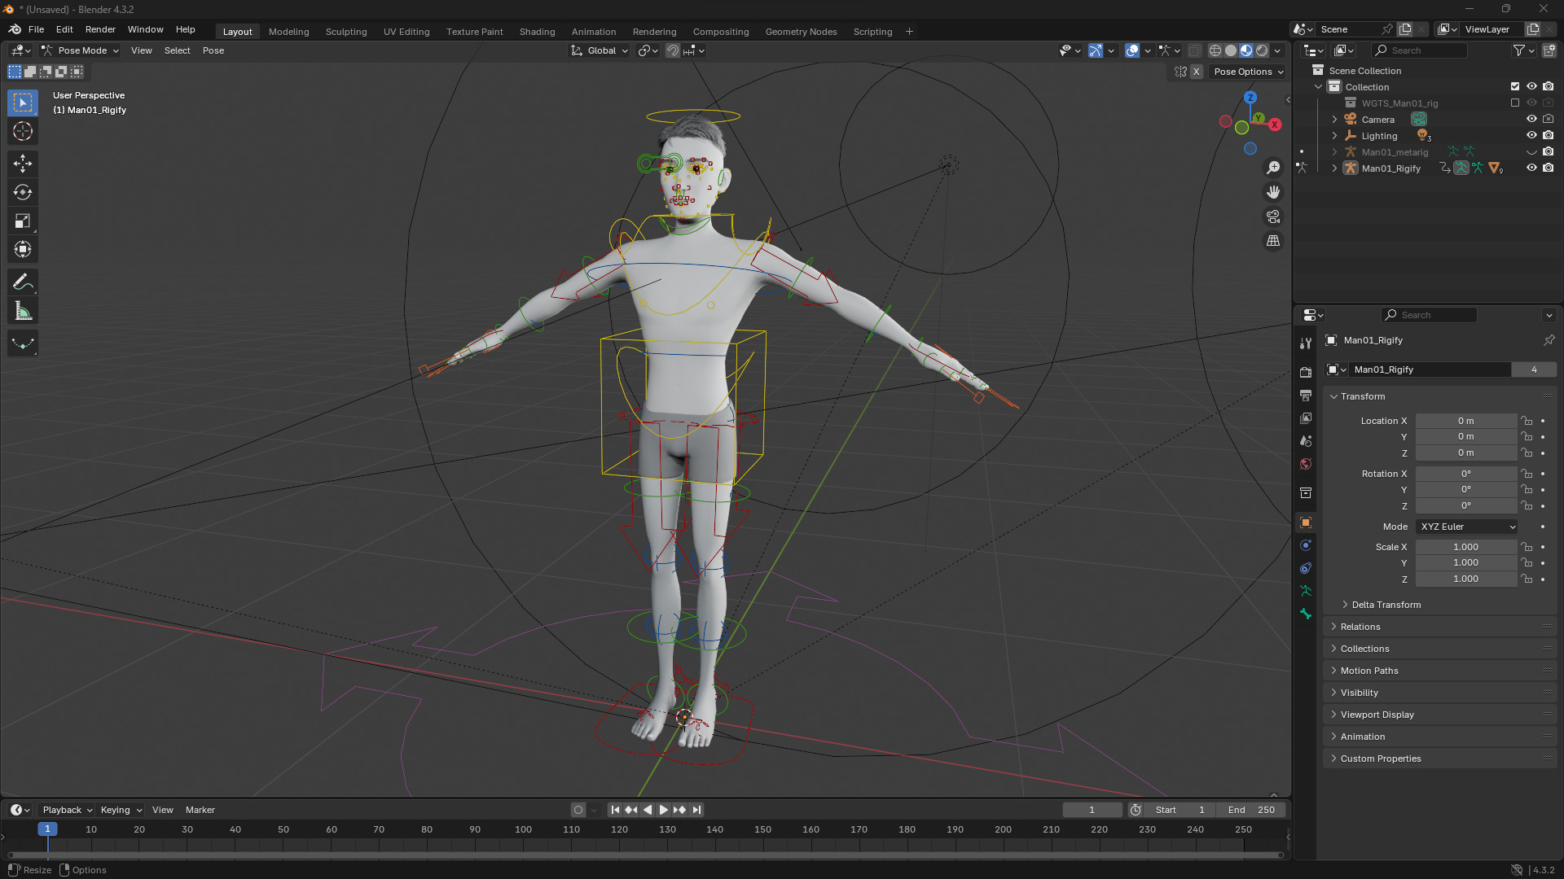The height and width of the screenshot is (879, 1564).
Task: Open Global transform orientation dropdown
Action: (600, 50)
